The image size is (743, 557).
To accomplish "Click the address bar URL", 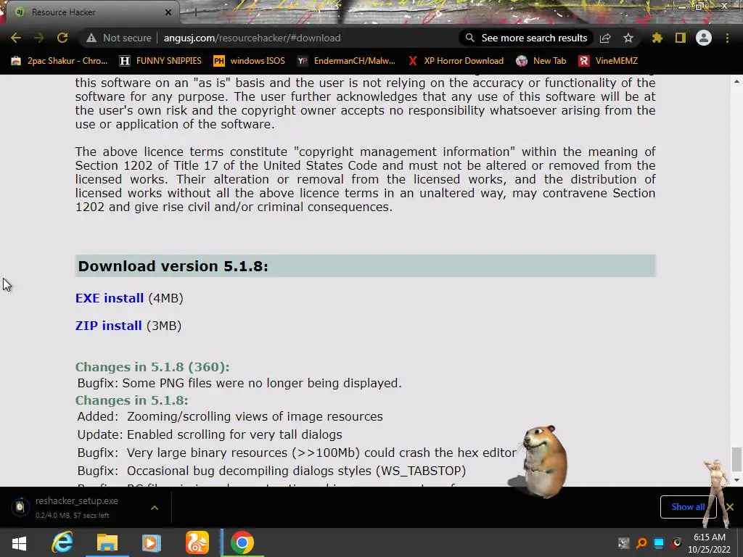I will click(x=252, y=38).
